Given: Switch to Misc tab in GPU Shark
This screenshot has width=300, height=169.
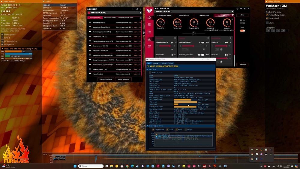Looking at the screenshot, I should coord(171,63).
